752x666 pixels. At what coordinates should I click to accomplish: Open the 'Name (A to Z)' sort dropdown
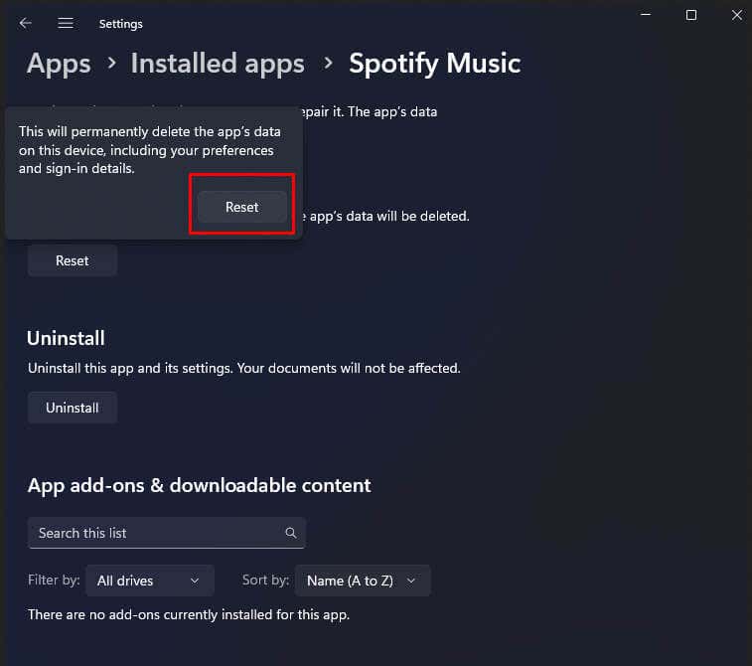click(x=363, y=581)
